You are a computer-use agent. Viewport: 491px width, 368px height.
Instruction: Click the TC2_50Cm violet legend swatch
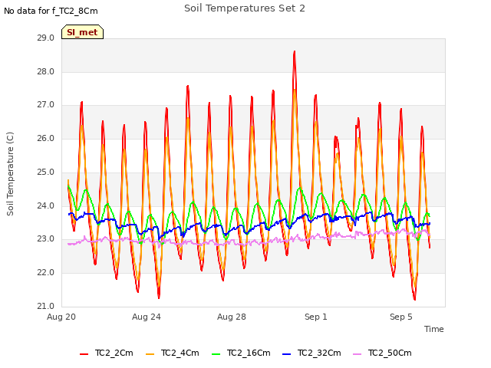[357, 354]
